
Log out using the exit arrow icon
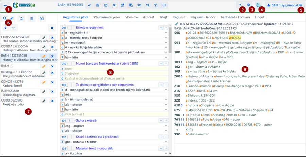[x=300, y=5]
